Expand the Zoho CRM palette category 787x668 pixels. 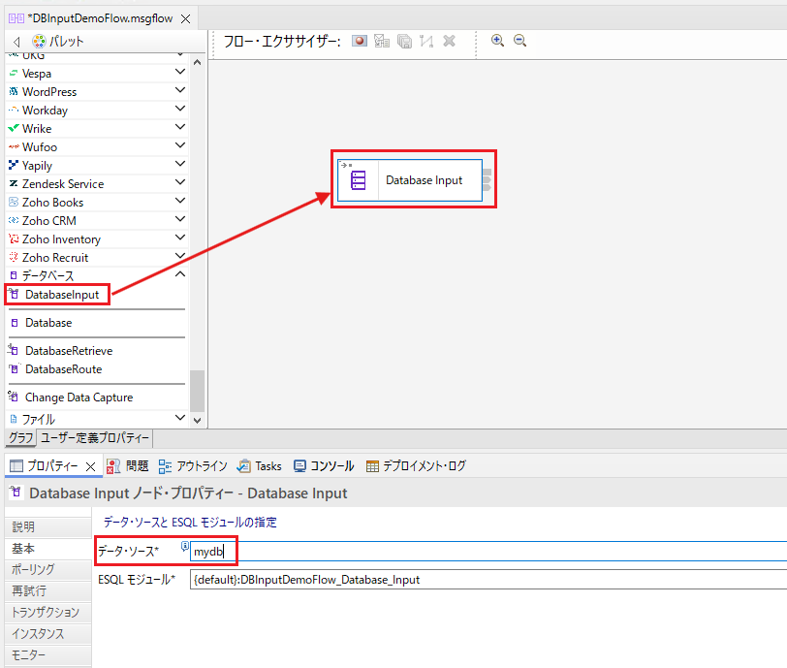coord(180,219)
